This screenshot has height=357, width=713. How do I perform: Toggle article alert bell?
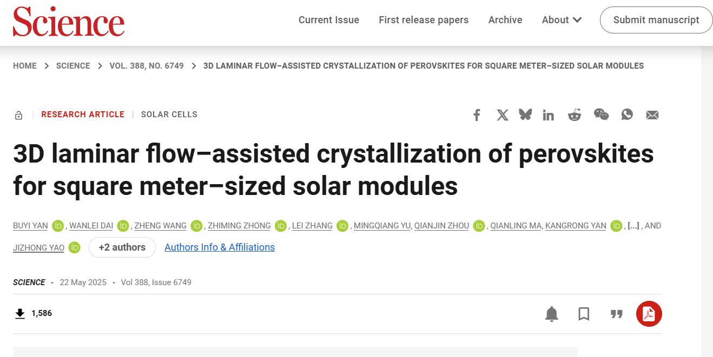(x=551, y=314)
